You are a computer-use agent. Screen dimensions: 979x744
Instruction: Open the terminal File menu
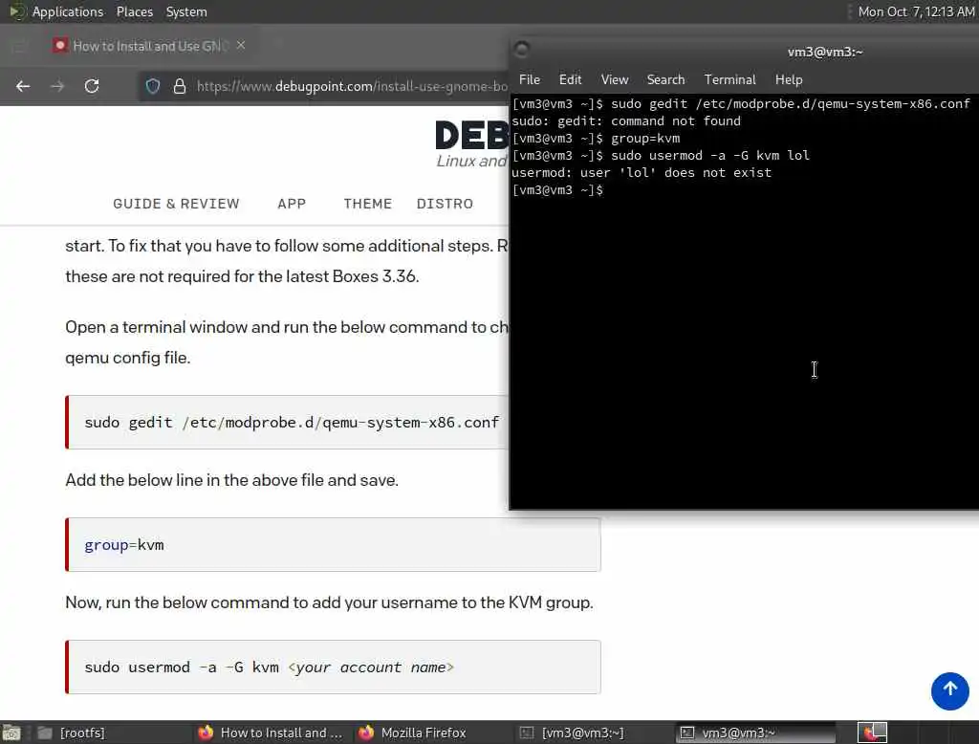530,79
